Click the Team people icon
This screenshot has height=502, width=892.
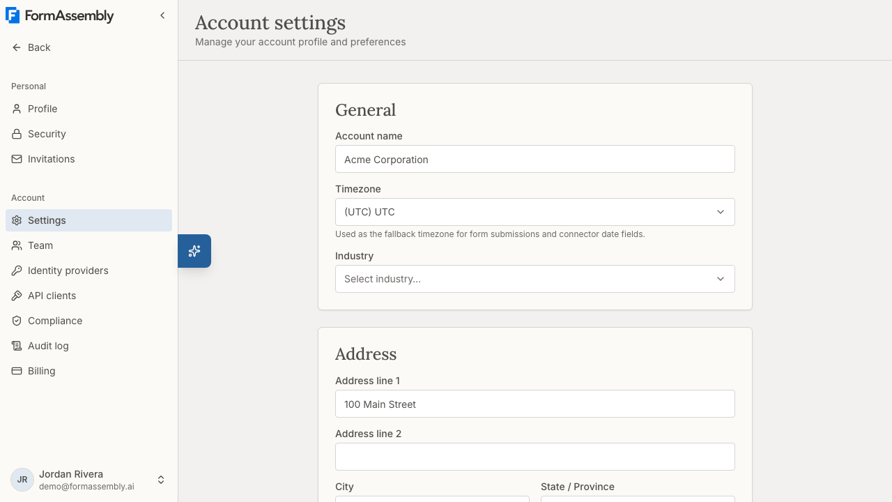pyautogui.click(x=17, y=245)
